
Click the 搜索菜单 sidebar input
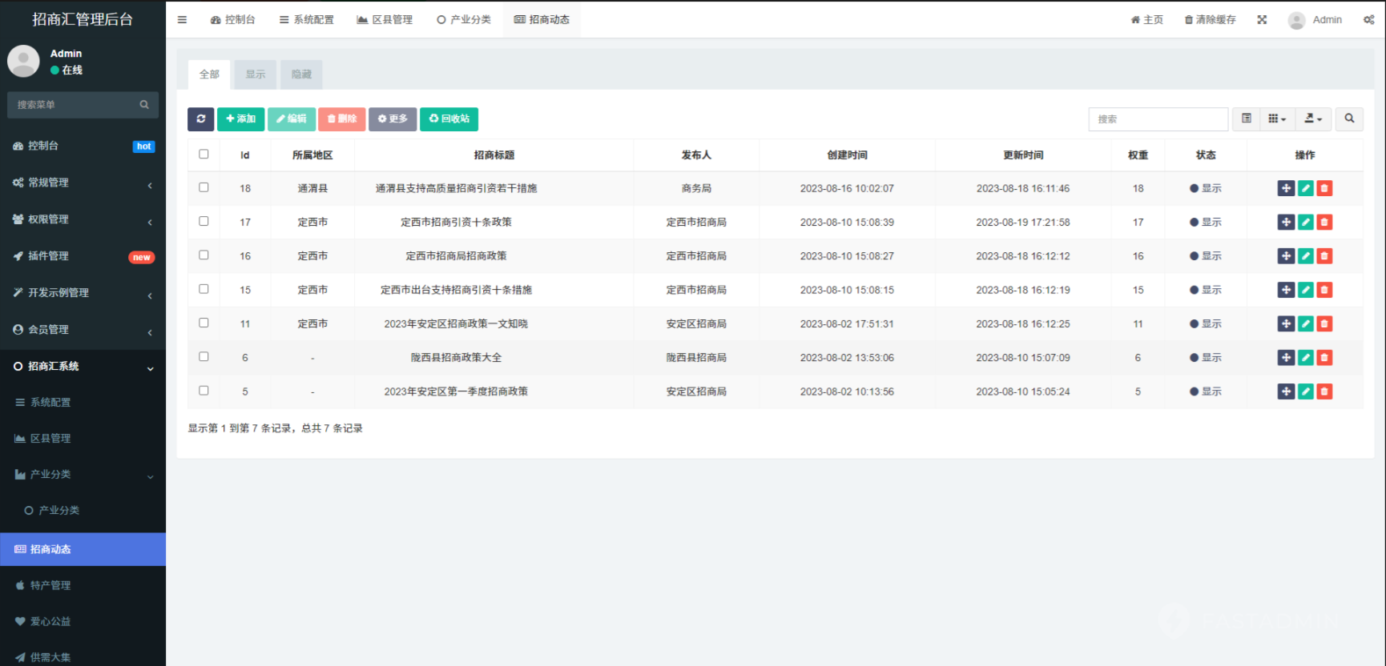click(x=72, y=105)
